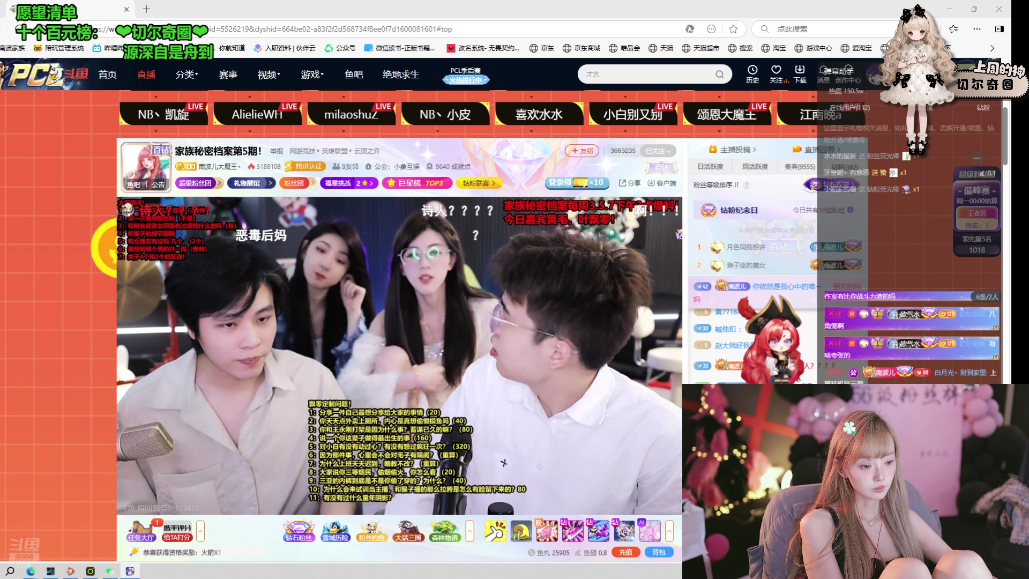Open 给TA打分 player rating icon
Screen dimensions: 1029x579
coord(177,532)
